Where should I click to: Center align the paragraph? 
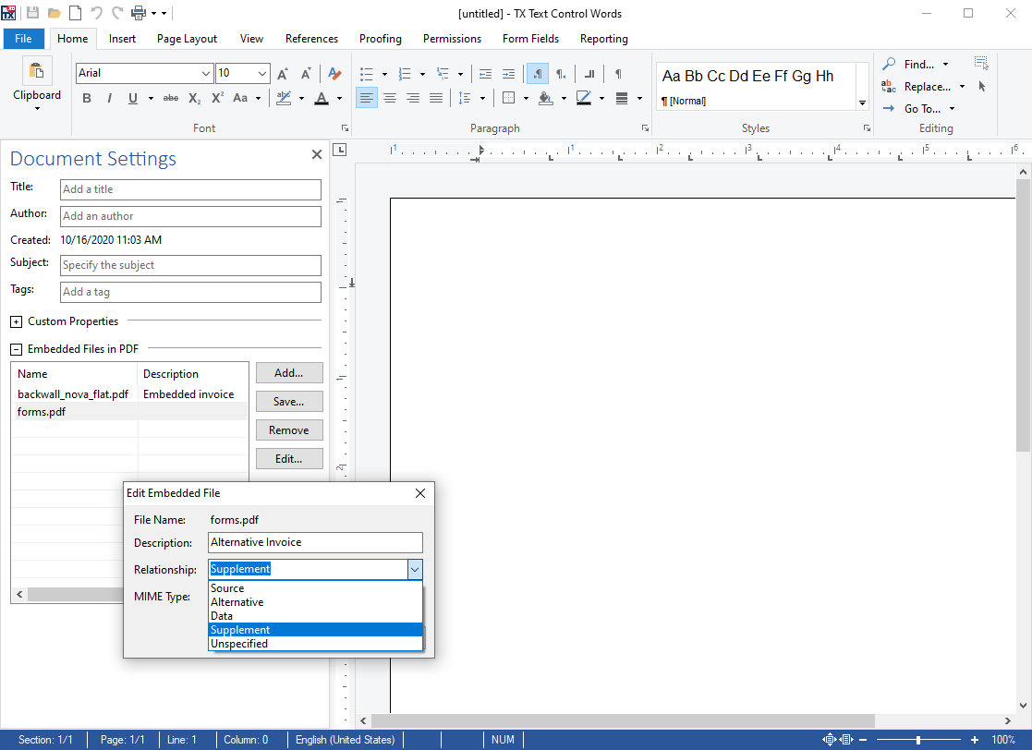coord(390,98)
